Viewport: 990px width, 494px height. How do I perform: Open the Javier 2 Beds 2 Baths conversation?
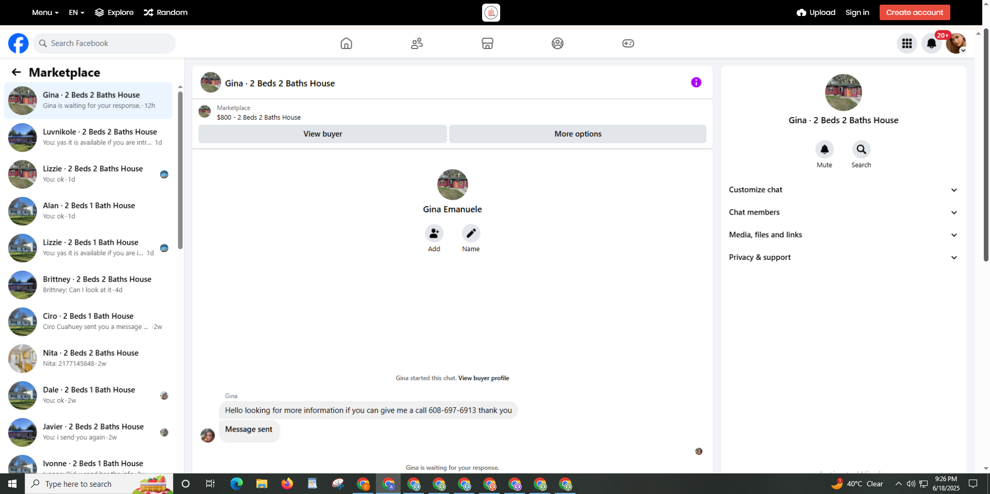pyautogui.click(x=88, y=432)
